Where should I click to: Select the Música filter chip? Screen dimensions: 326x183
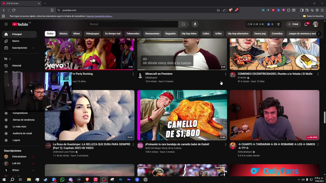[63, 34]
